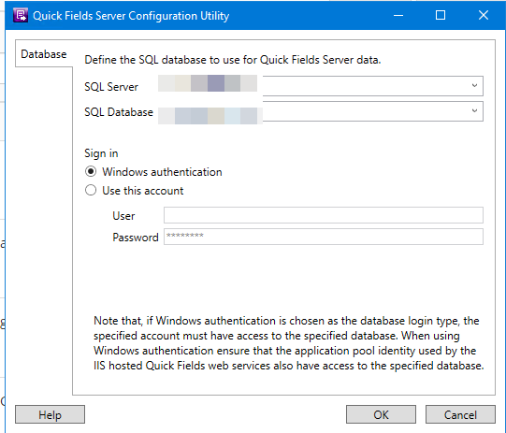Focus the Password input field
Viewport: 506px width, 433px height.
324,237
